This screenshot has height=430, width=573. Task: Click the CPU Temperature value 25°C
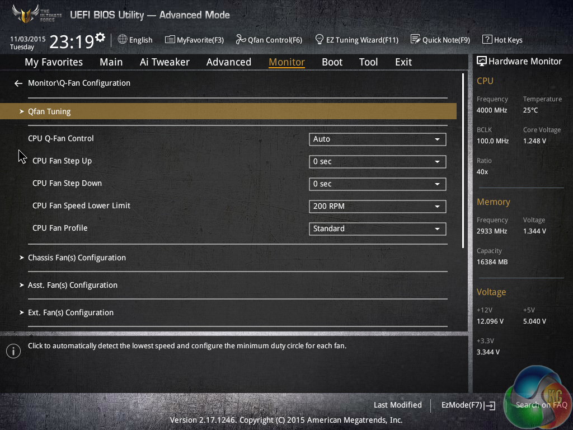[530, 110]
